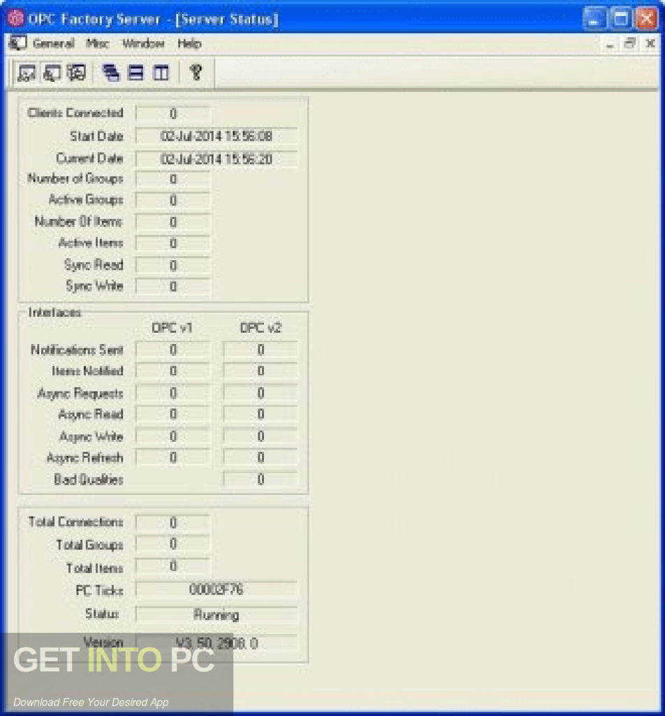
Task: Select the Active Groups value box
Action: 173,200
